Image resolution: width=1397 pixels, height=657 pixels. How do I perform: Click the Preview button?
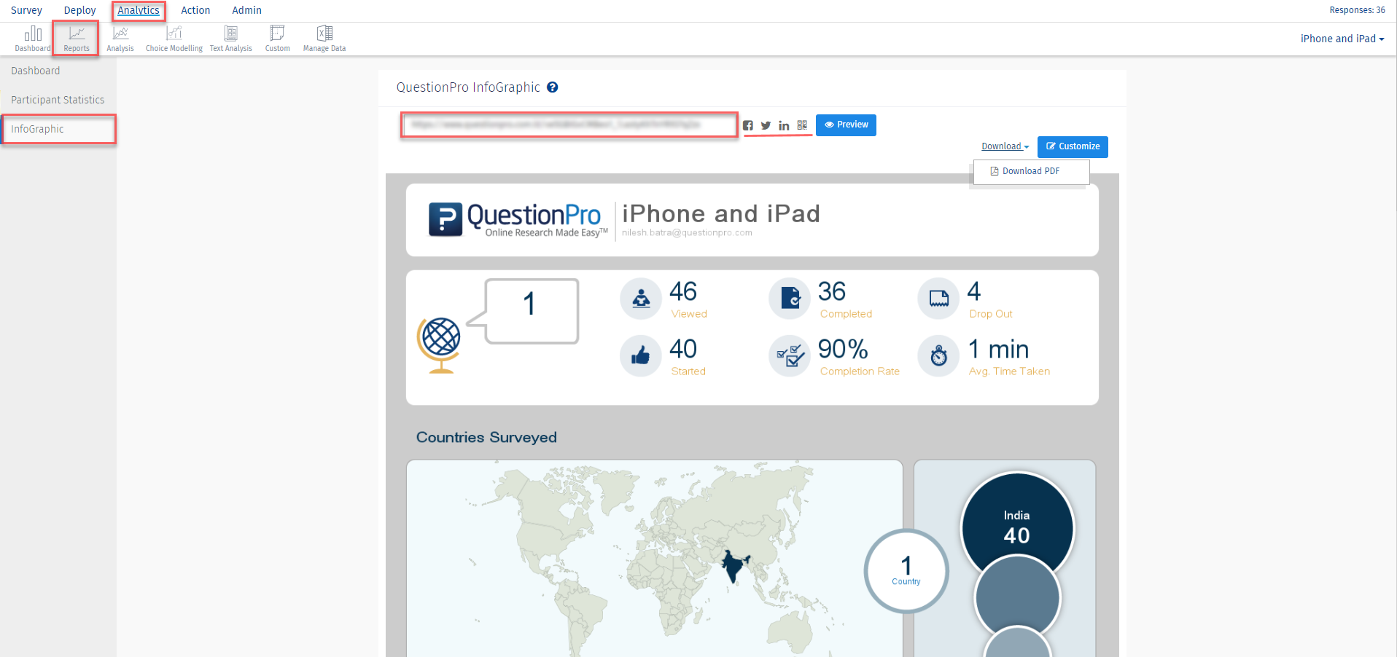pyautogui.click(x=846, y=125)
